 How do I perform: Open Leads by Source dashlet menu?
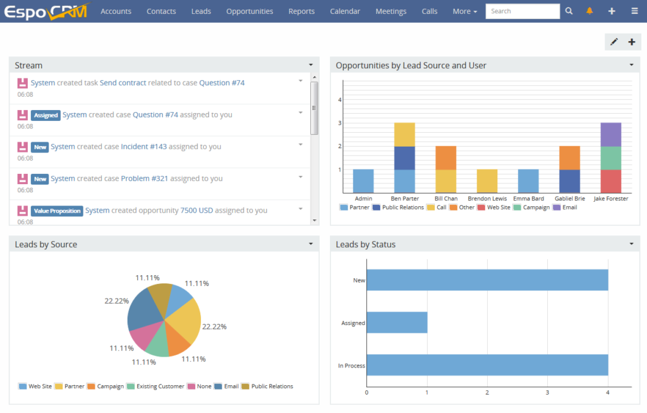pos(311,243)
